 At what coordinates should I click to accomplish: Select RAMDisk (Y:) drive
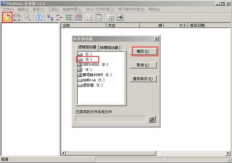(x=91, y=80)
